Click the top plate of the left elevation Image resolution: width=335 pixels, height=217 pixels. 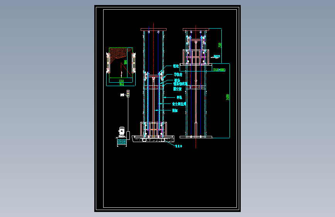point(153,29)
